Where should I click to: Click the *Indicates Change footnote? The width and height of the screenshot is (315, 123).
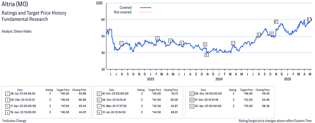tap(14, 121)
